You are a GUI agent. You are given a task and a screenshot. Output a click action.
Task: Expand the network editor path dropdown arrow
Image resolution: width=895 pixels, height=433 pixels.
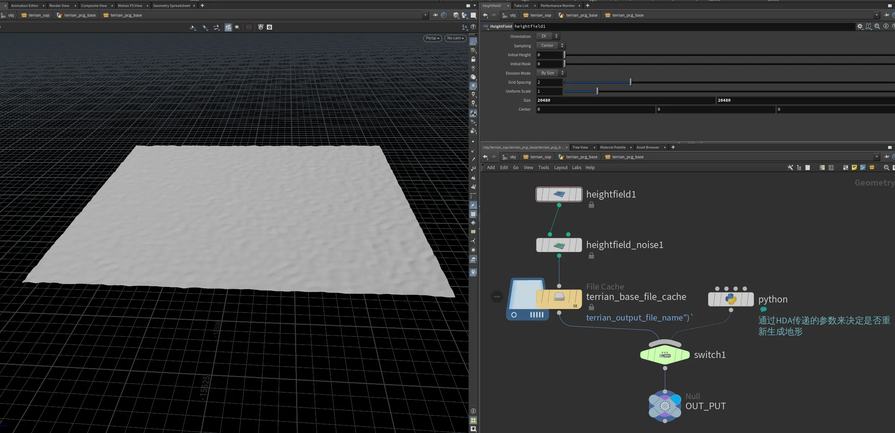tap(877, 157)
